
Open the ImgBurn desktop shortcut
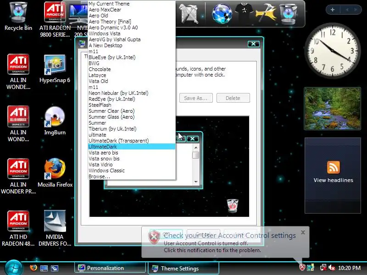(x=55, y=121)
